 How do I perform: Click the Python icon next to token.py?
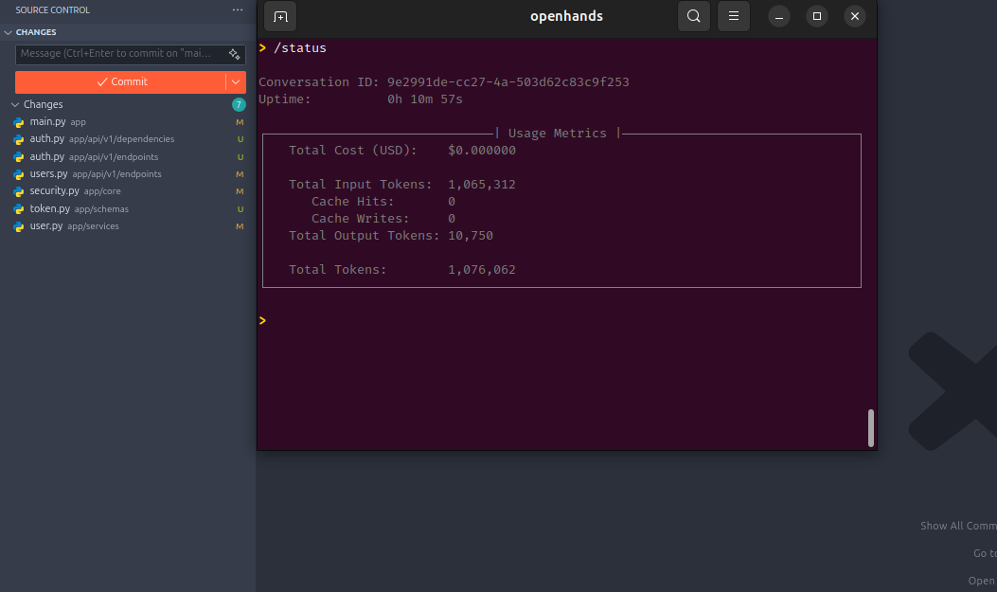click(19, 208)
